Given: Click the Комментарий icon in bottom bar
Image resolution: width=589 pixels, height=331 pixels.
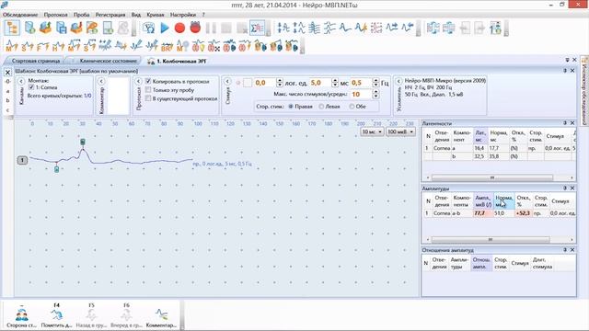Looking at the screenshot, I should [x=162, y=314].
